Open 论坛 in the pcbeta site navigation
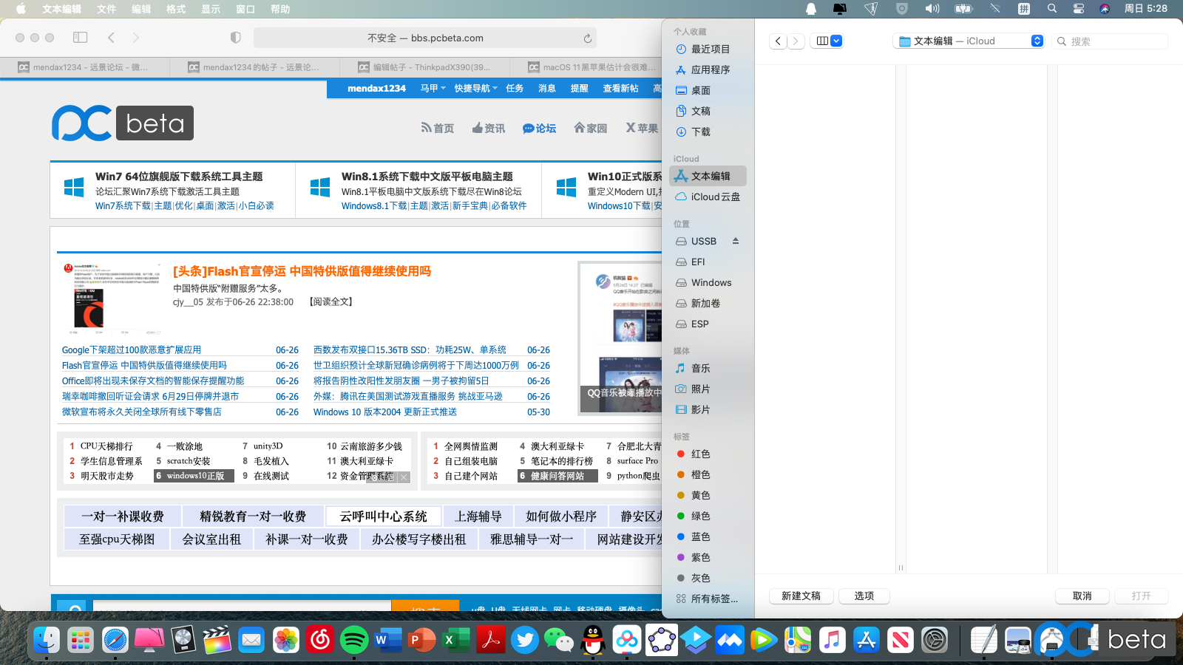The image size is (1183, 665). tap(539, 129)
